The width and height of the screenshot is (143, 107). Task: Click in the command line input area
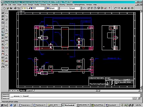tap(67, 98)
